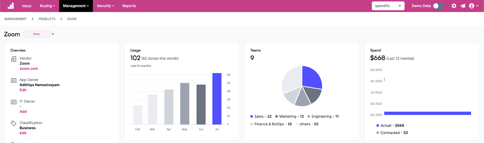Image resolution: width=484 pixels, height=143 pixels.
Task: Click the Finance & BizOps legend dot
Action: (x=252, y=124)
